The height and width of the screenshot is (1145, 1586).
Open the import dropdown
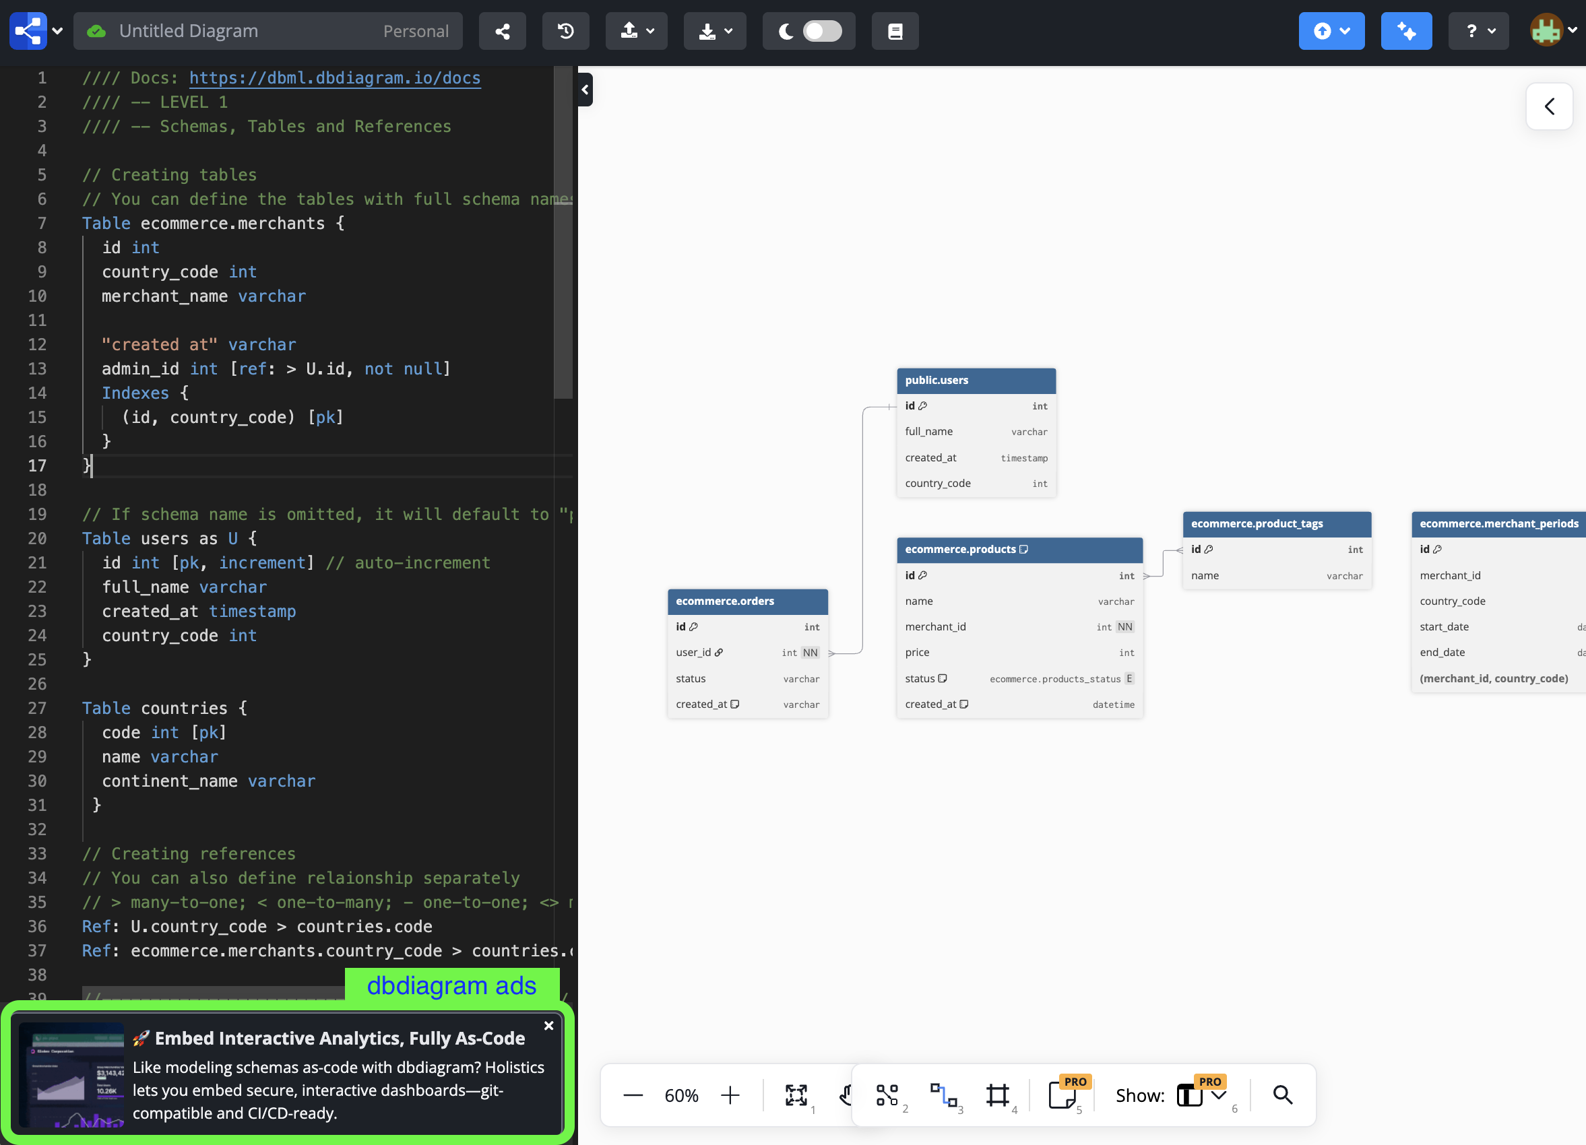pyautogui.click(x=637, y=31)
